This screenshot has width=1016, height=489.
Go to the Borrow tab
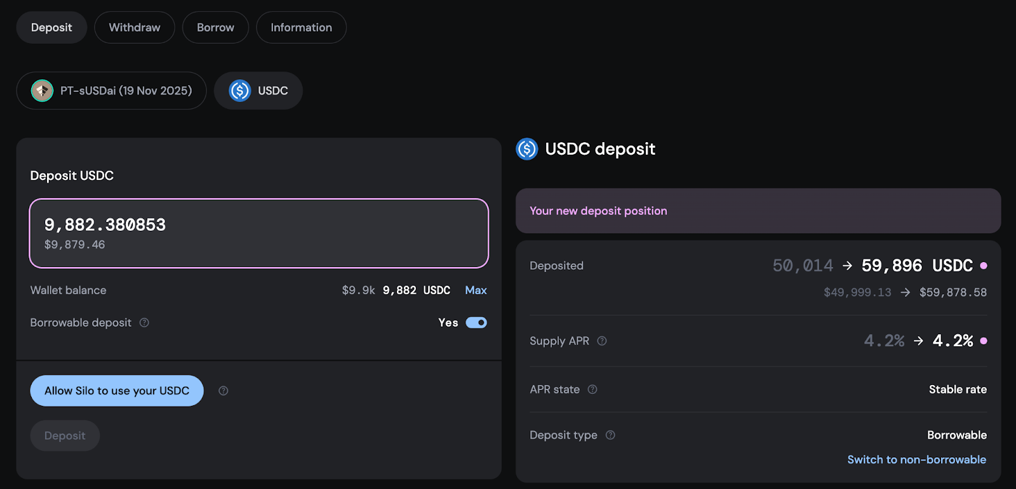[215, 28]
